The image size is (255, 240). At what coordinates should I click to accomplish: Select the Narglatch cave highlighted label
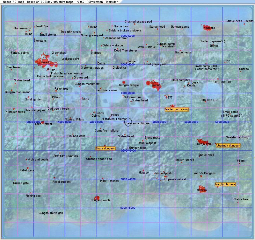click(225, 184)
